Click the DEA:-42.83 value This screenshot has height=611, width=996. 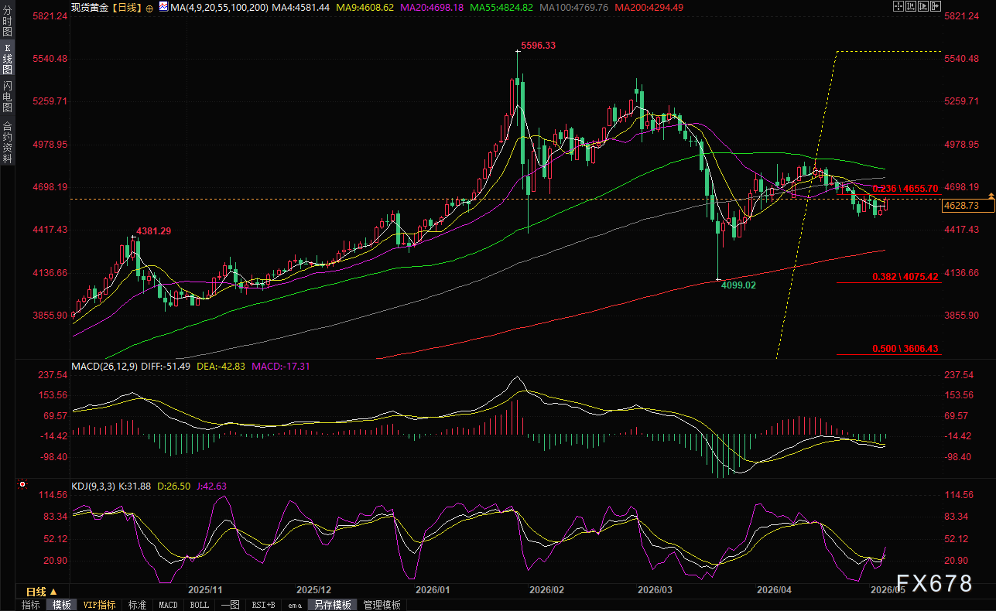(x=220, y=366)
